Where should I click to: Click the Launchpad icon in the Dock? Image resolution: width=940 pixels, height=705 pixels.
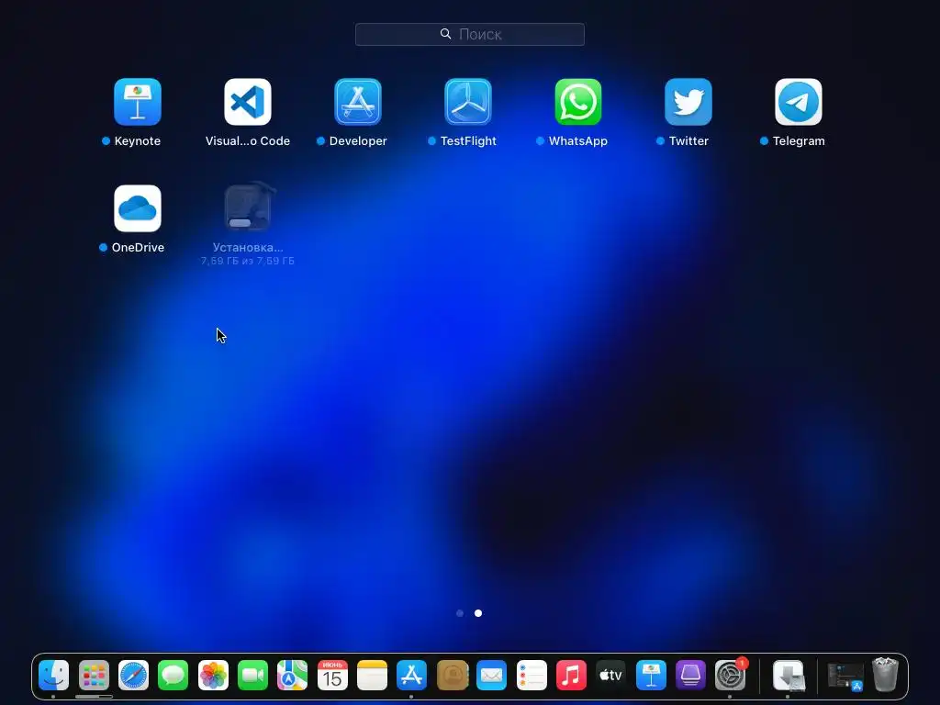point(94,675)
